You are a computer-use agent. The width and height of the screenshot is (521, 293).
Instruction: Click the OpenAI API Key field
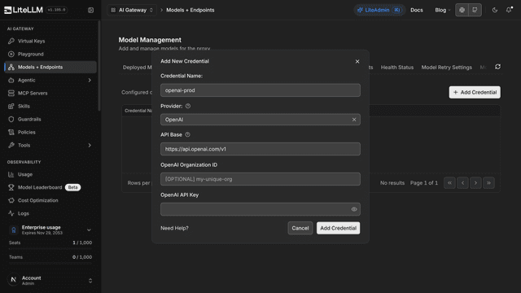[x=260, y=209]
